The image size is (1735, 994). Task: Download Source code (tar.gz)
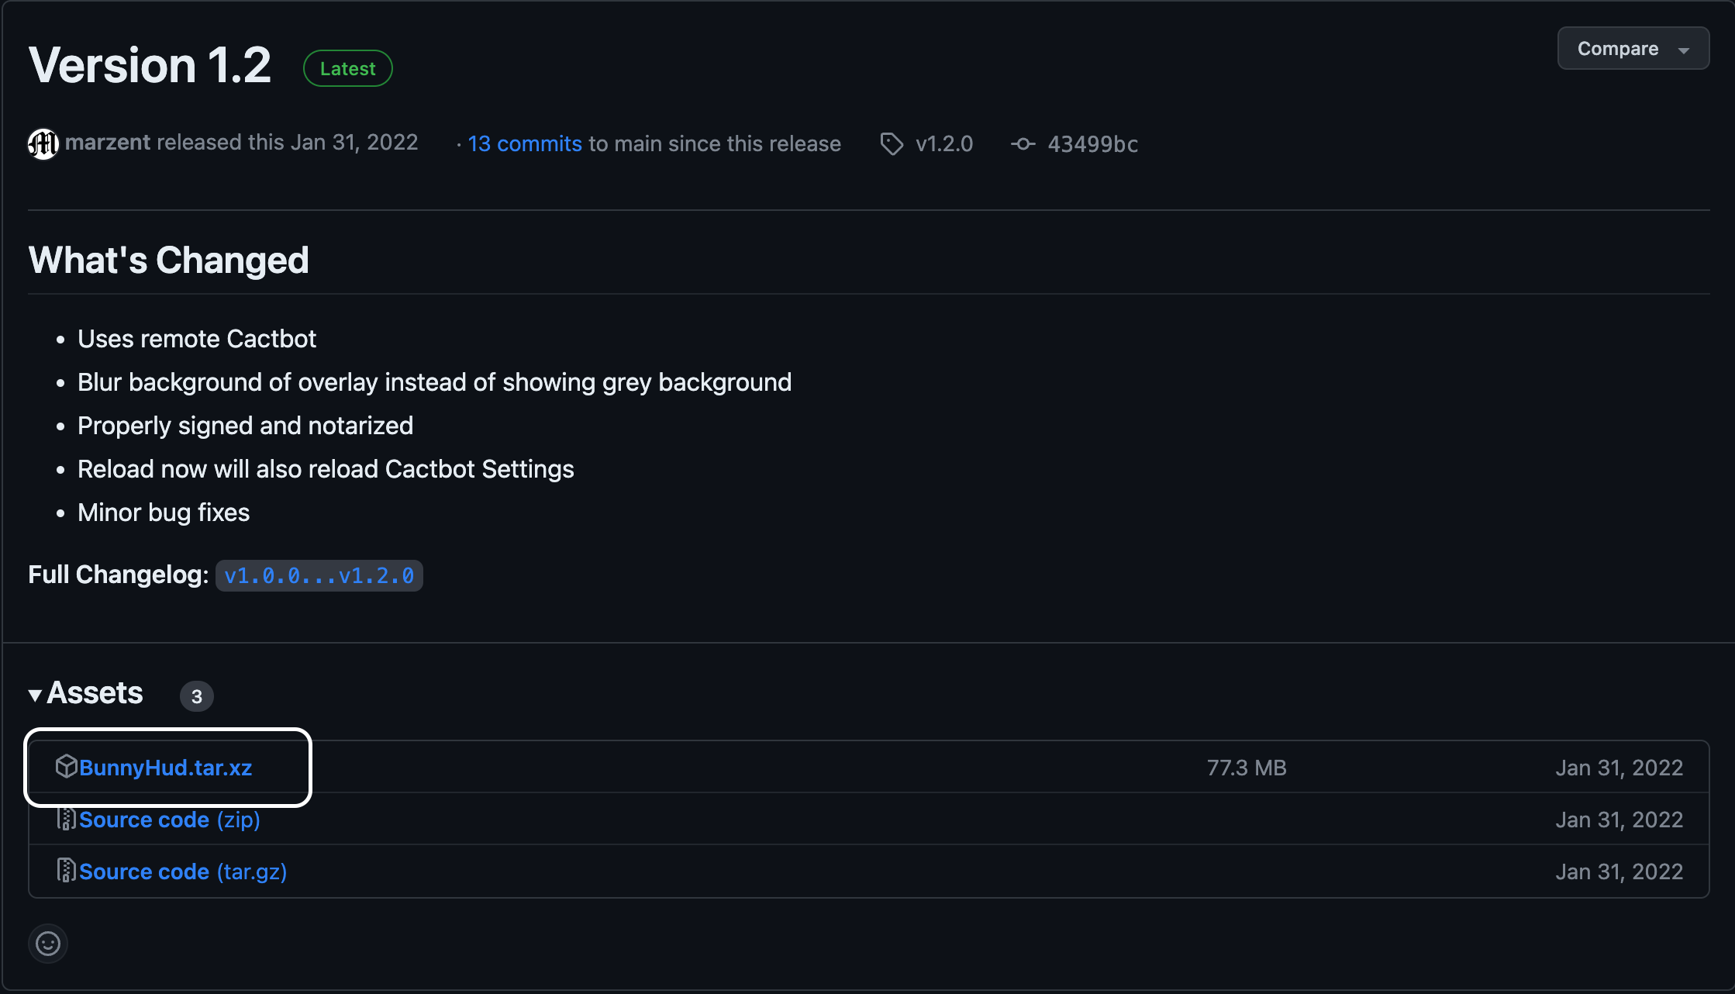pyautogui.click(x=183, y=871)
